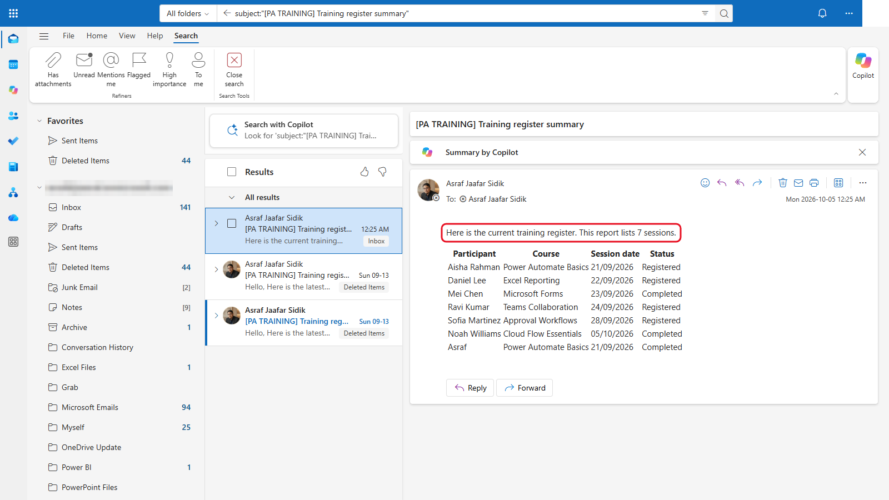The height and width of the screenshot is (500, 889).
Task: Filter by High importance
Action: point(169,69)
